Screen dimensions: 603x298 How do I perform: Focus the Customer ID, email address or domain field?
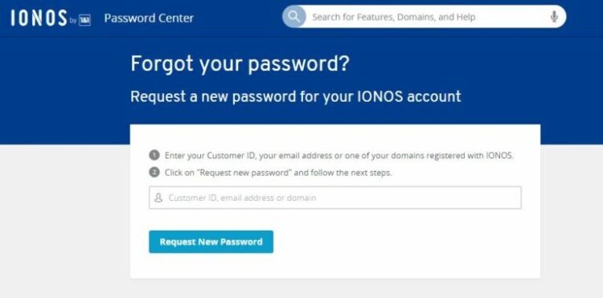335,198
